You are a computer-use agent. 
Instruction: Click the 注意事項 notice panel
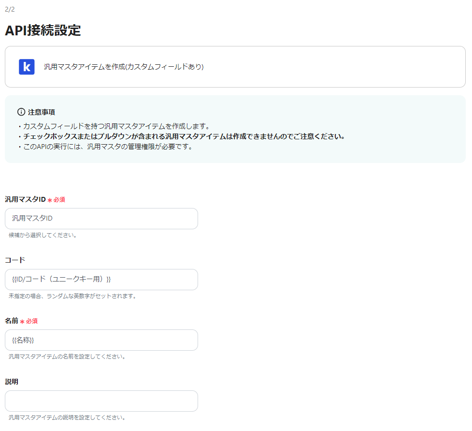point(235,128)
